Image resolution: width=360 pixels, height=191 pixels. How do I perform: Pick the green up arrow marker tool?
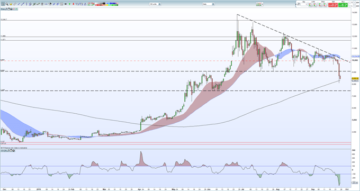[69, 4]
